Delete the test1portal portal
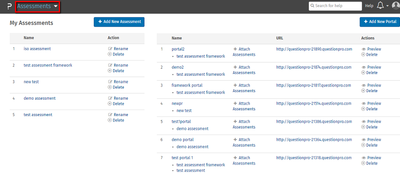 point(369,127)
